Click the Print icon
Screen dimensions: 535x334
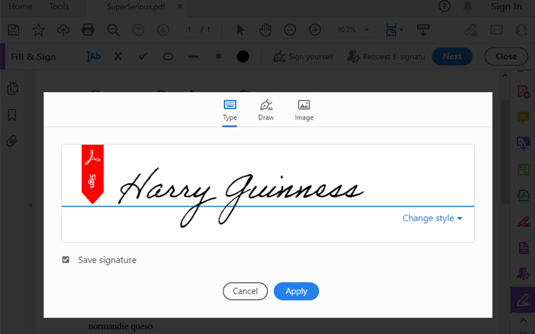pos(88,30)
